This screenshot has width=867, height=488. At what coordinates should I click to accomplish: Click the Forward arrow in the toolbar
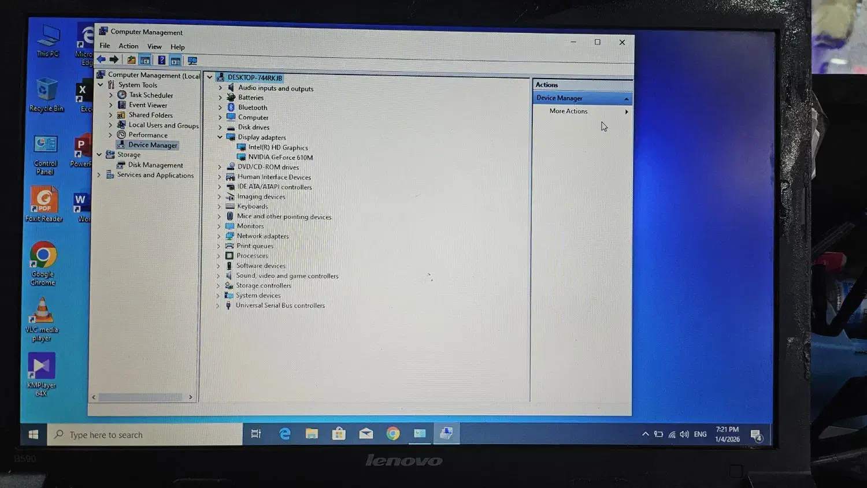coord(114,59)
